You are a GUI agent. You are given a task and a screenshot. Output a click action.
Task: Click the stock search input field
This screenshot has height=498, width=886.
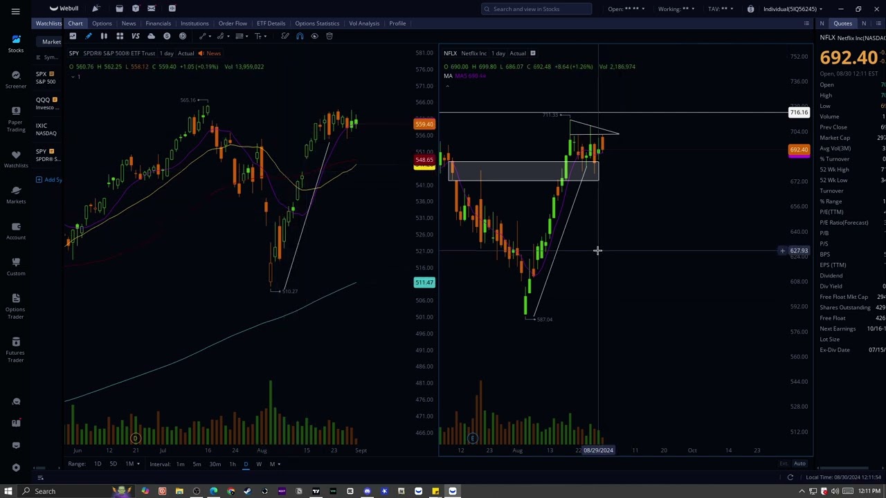(x=536, y=9)
